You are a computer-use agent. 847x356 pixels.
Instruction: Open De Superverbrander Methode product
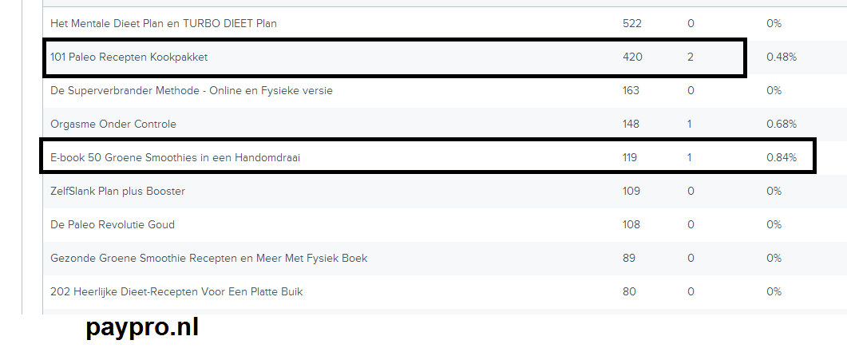(x=192, y=91)
